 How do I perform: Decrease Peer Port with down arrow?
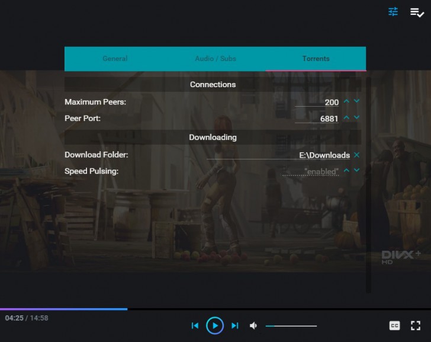[357, 117]
